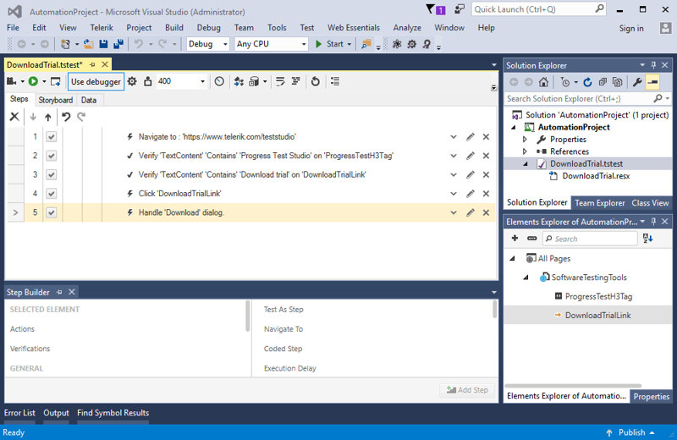Expand step 1 details chevron
This screenshot has height=440, width=677.
pyautogui.click(x=454, y=137)
